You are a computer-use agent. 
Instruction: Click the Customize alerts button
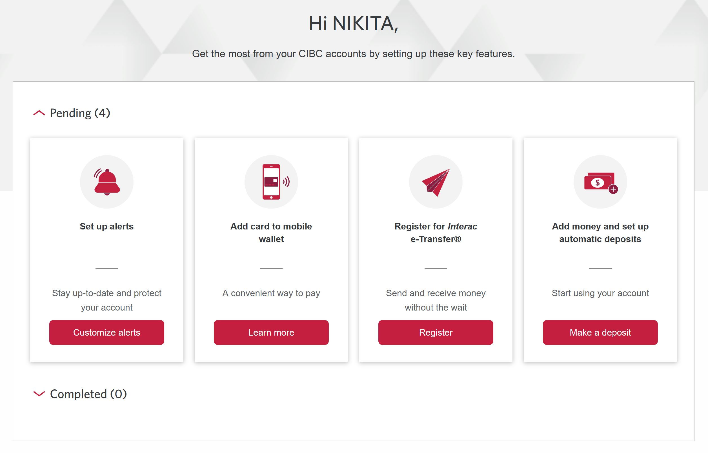pos(106,333)
